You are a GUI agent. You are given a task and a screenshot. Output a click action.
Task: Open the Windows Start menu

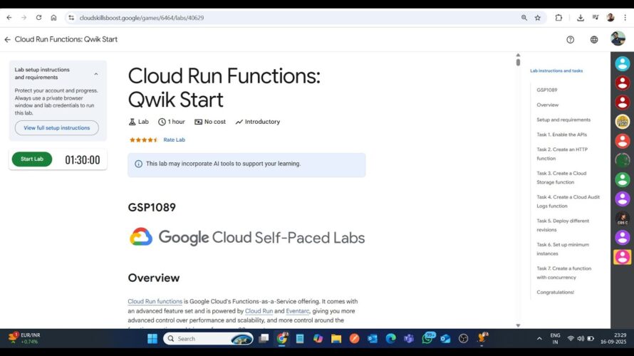click(152, 339)
